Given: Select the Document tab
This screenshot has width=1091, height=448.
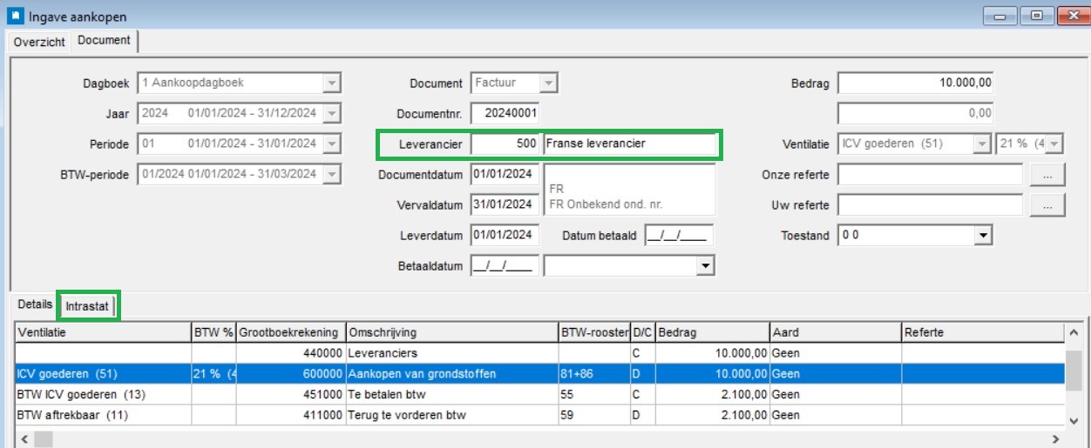Looking at the screenshot, I should (104, 41).
